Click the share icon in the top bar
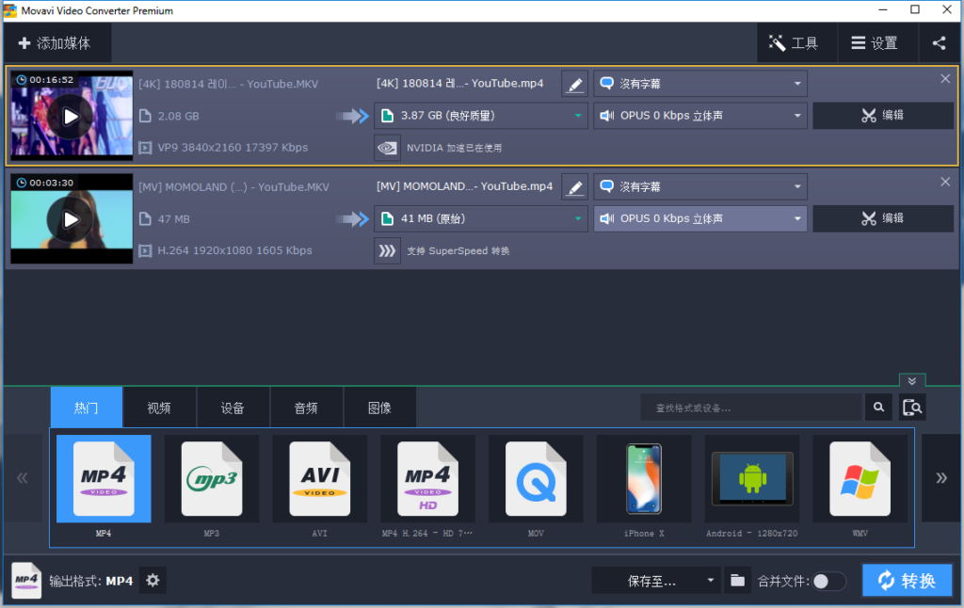This screenshot has width=964, height=608. [x=939, y=43]
